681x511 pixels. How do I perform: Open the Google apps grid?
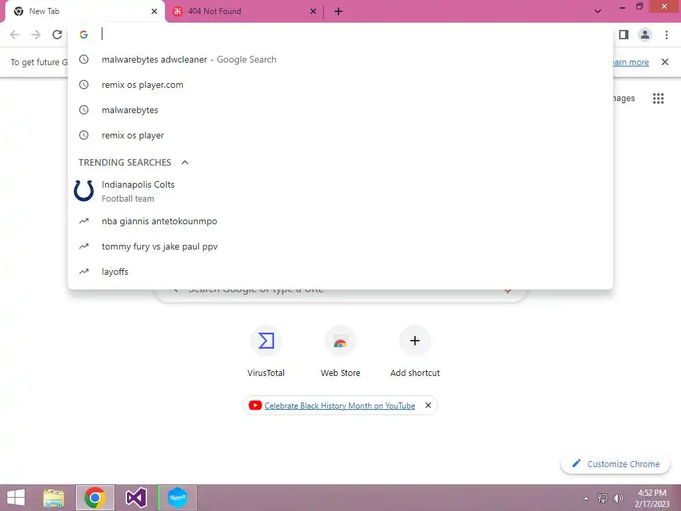click(658, 98)
